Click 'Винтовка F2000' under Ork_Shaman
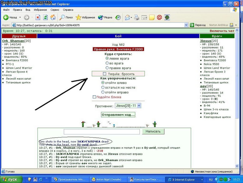243x183 pixels. coord(17,60)
